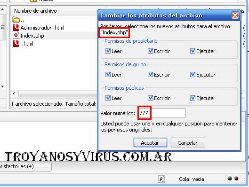This screenshot has width=249, height=187.
Task: Open the parent folder ".." icon
Action: [16, 20]
